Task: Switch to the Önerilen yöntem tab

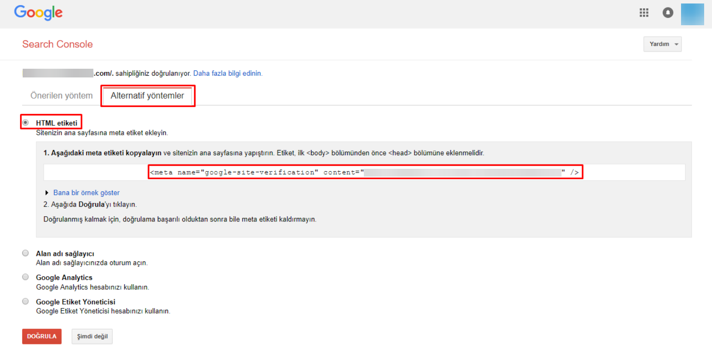Action: [62, 96]
